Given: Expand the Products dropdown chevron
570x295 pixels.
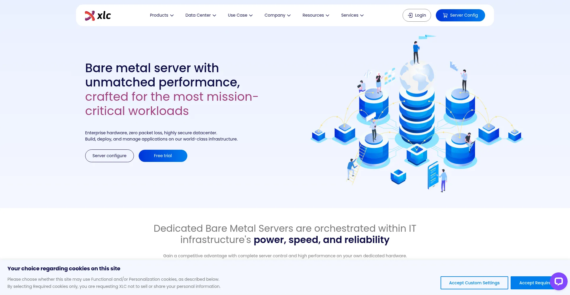Looking at the screenshot, I should [x=172, y=15].
